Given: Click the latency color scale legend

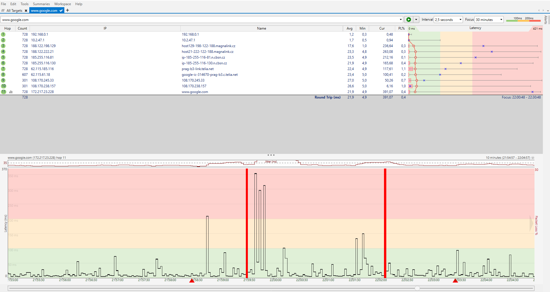Looking at the screenshot, I should pos(523,20).
